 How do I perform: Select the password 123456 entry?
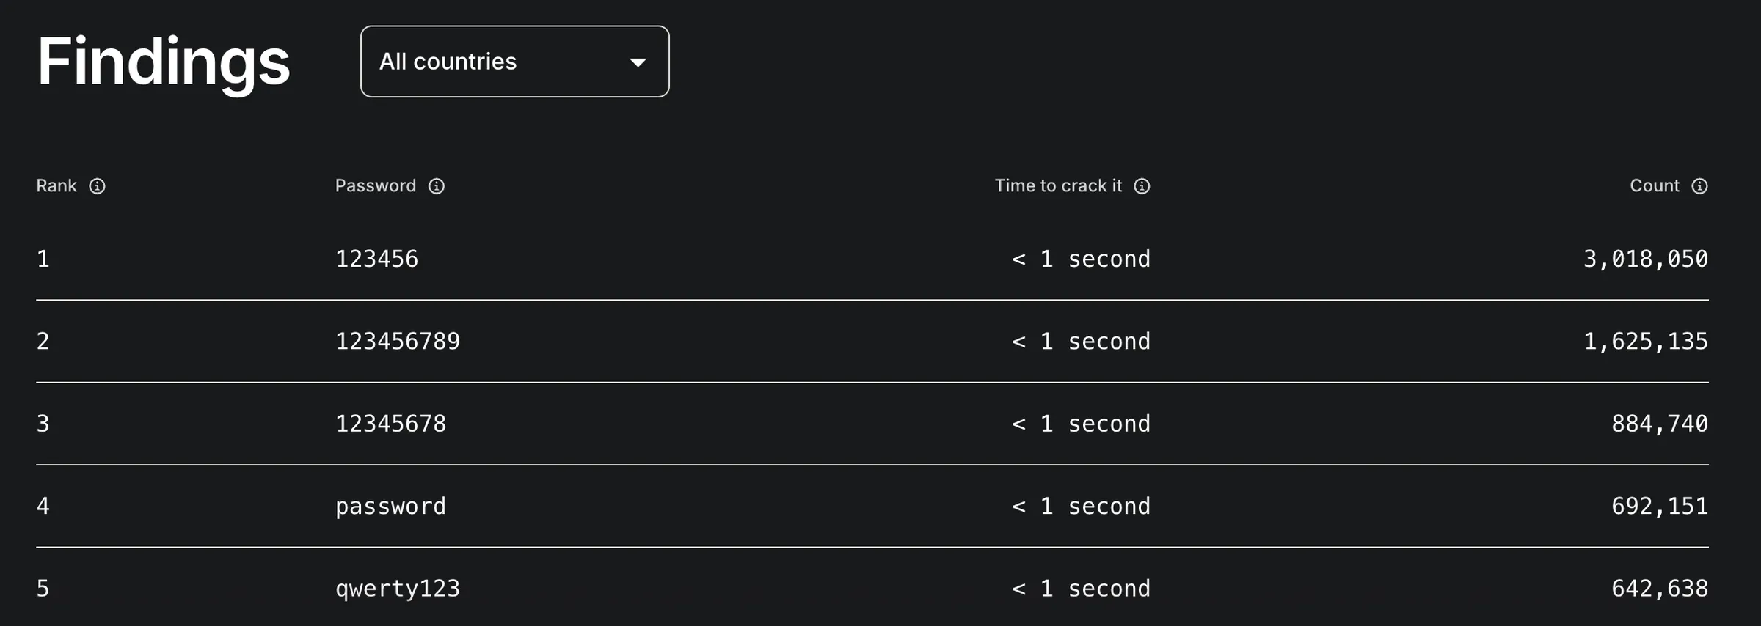pyautogui.click(x=376, y=259)
